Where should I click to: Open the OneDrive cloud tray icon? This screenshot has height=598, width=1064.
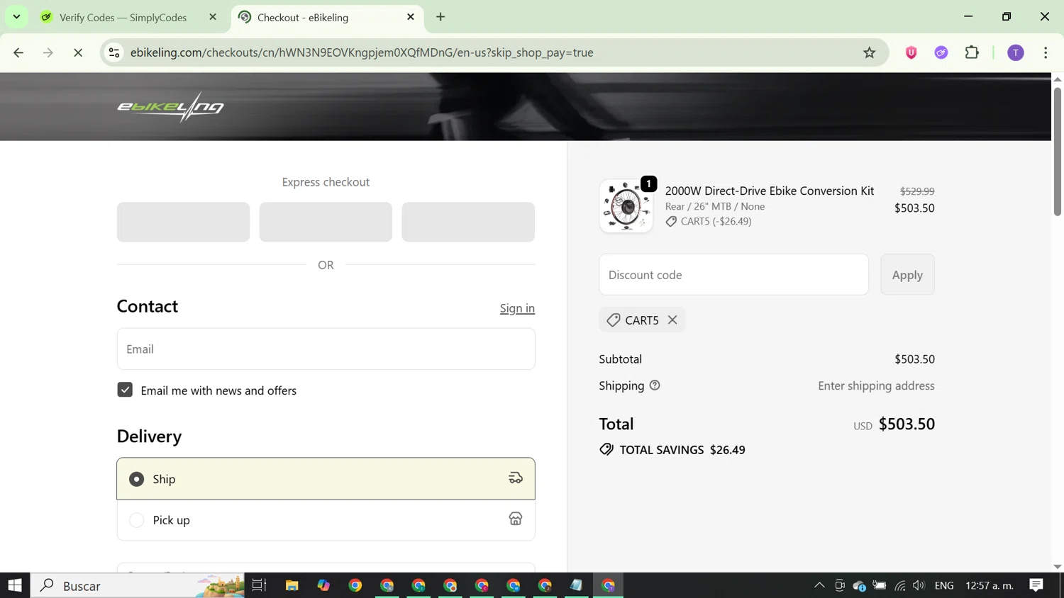859,585
